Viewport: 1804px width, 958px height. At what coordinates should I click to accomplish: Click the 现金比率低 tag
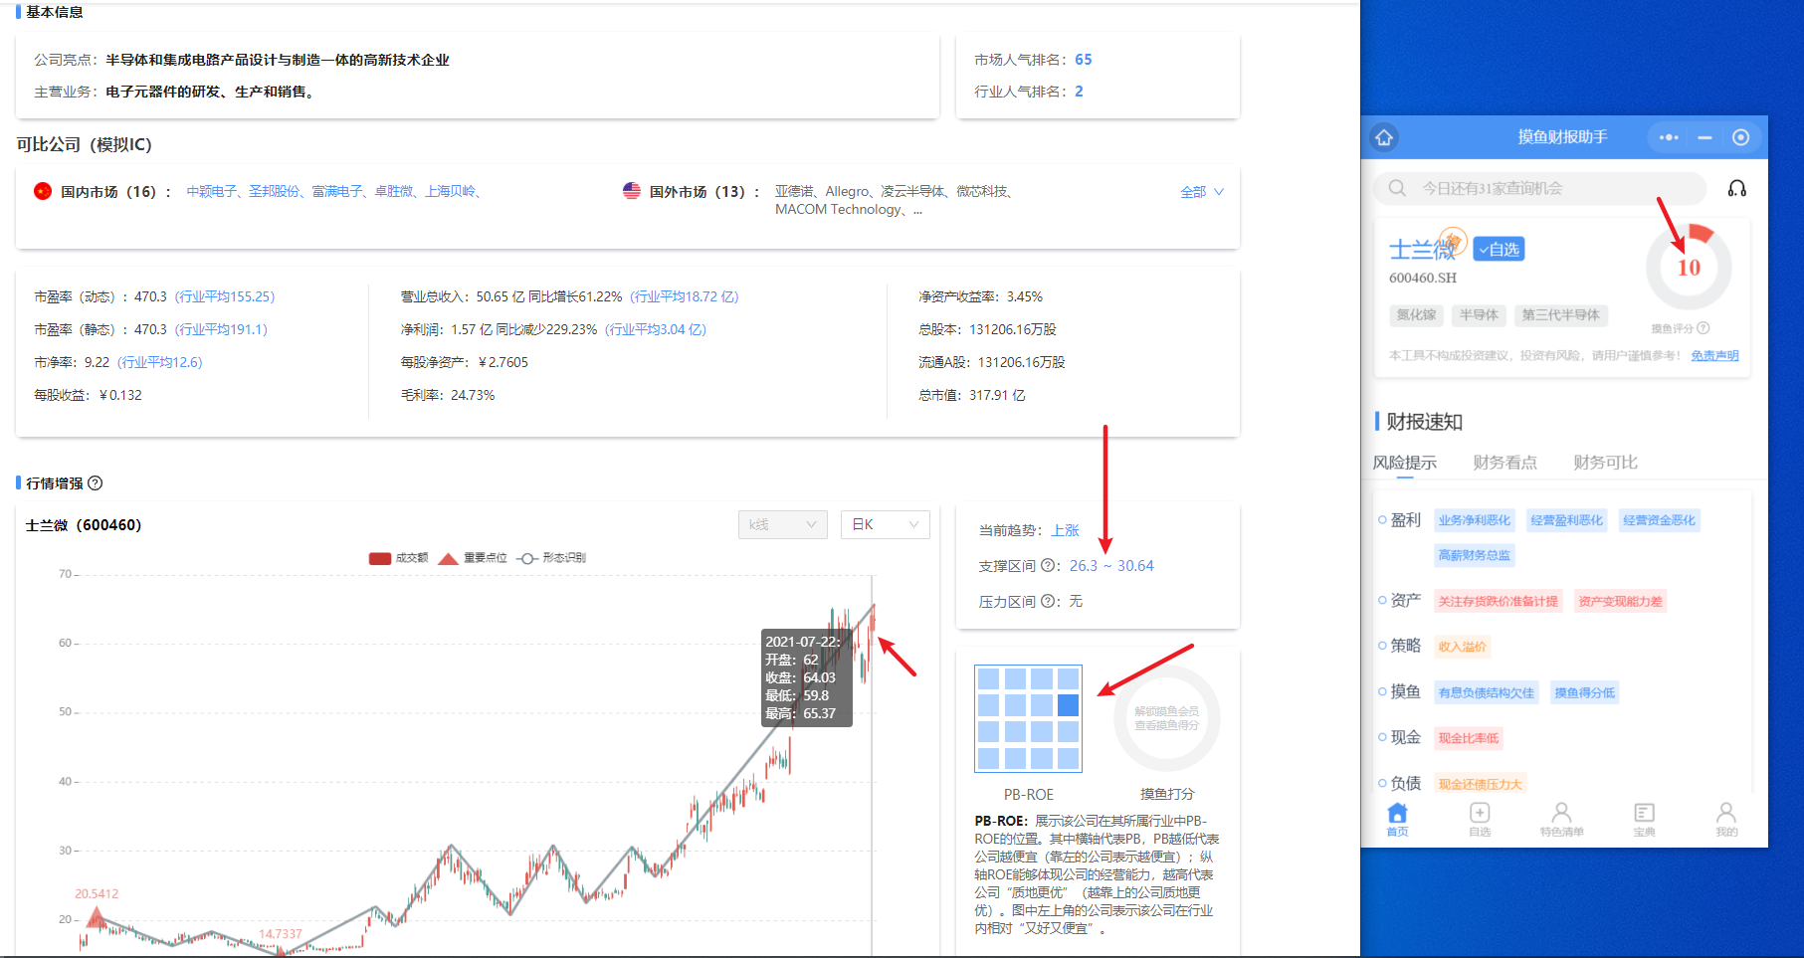pyautogui.click(x=1468, y=738)
